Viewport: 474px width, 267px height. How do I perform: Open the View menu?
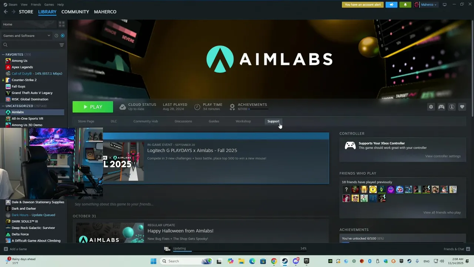(24, 4)
